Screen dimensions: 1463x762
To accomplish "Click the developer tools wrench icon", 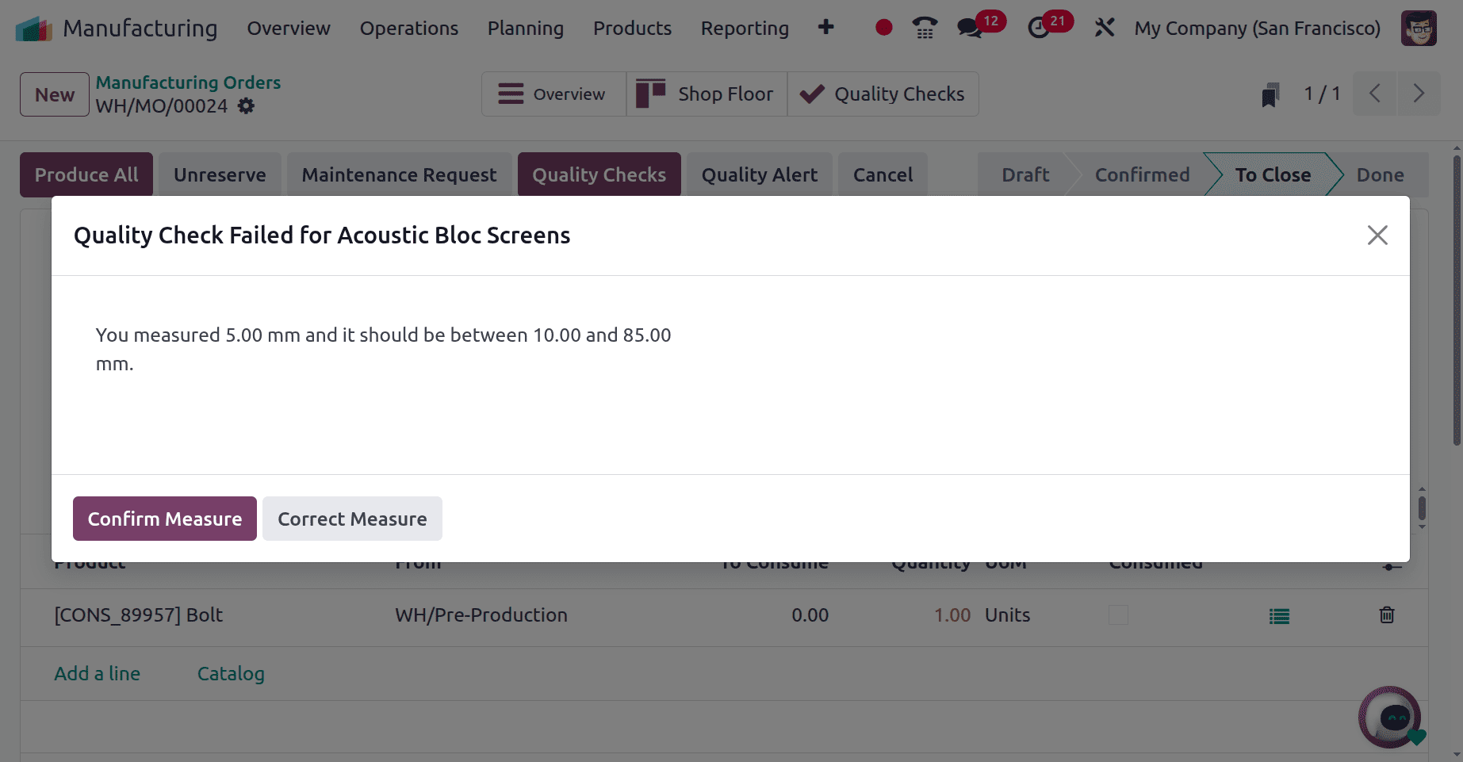I will tap(1104, 27).
